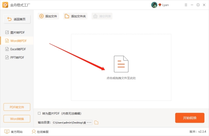Return to home with 返回首页 button
The image size is (209, 136).
[17, 19]
